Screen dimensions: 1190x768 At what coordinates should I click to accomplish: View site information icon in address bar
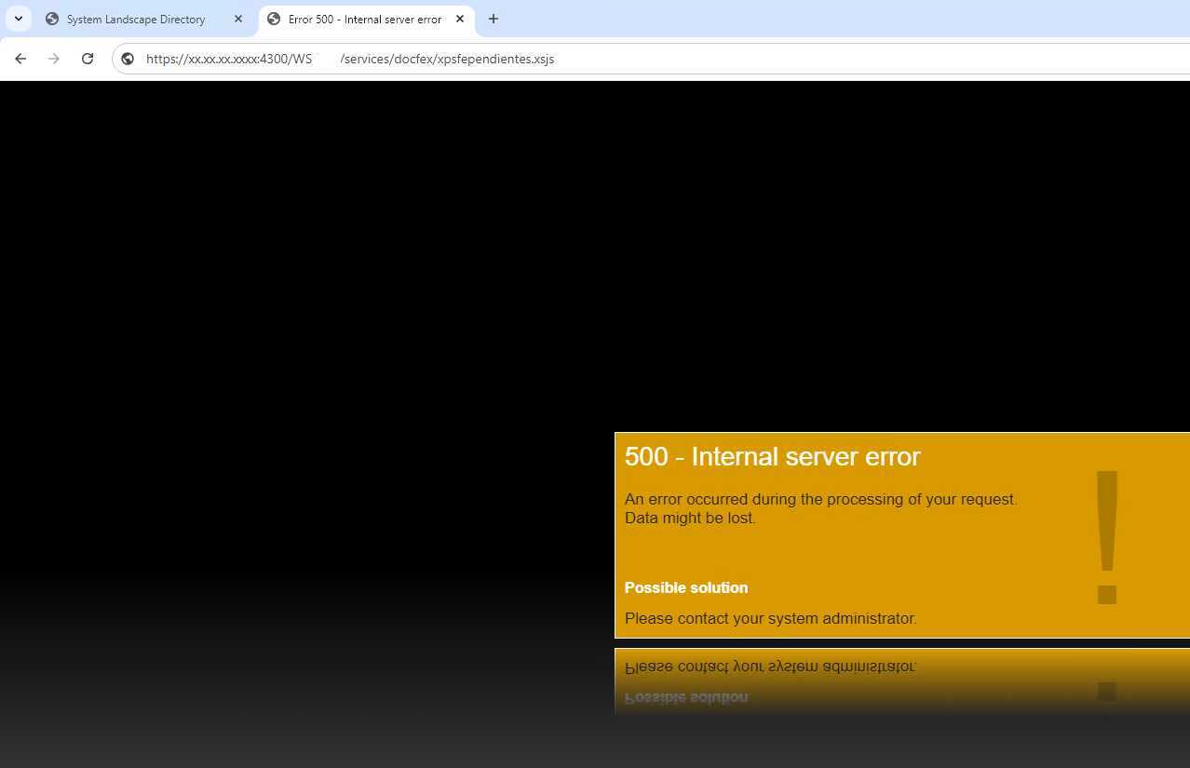[128, 59]
